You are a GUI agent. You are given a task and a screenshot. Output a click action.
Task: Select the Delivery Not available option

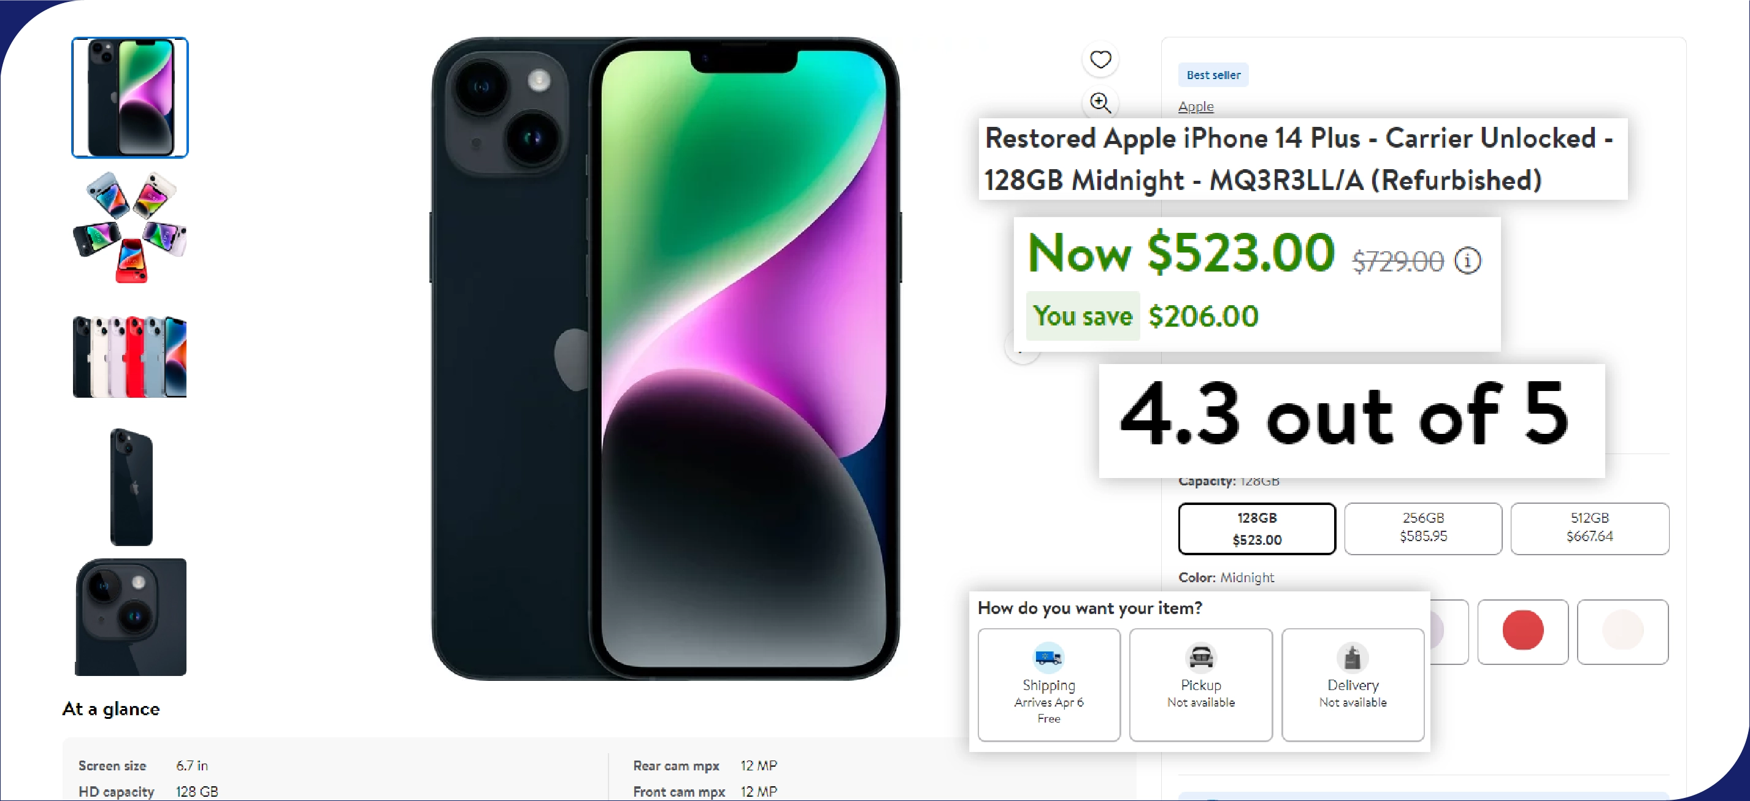click(1353, 685)
